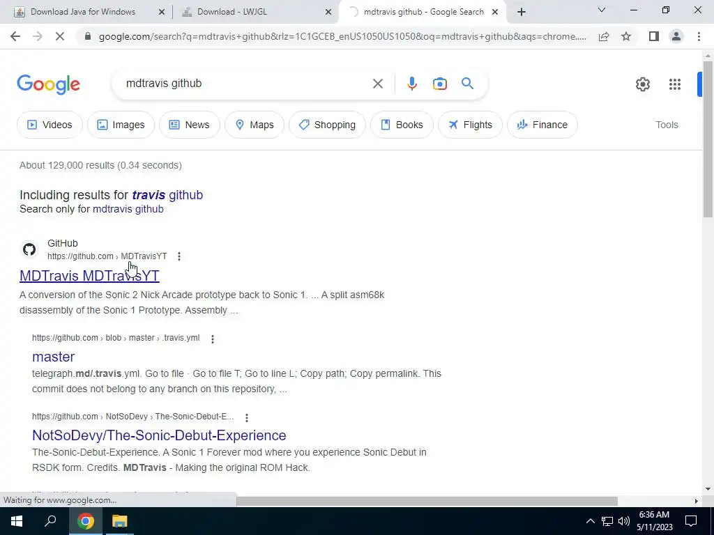Click github.com › MDTravisYT breadcrumb
The image size is (714, 535).
pyautogui.click(x=107, y=256)
